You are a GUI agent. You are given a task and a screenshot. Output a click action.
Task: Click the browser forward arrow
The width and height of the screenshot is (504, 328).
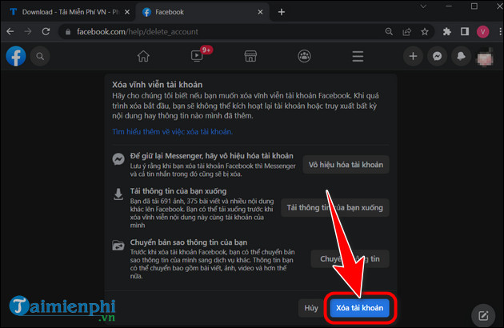28,31
